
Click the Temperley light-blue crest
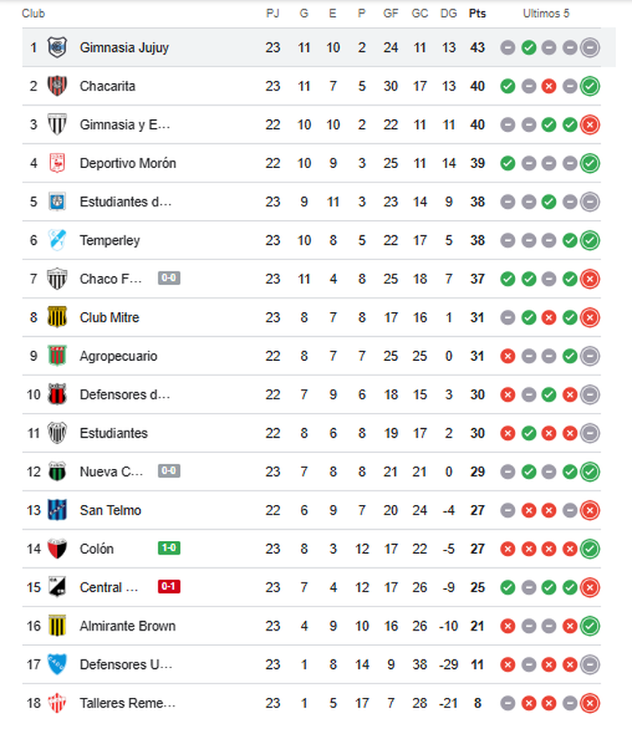click(57, 240)
